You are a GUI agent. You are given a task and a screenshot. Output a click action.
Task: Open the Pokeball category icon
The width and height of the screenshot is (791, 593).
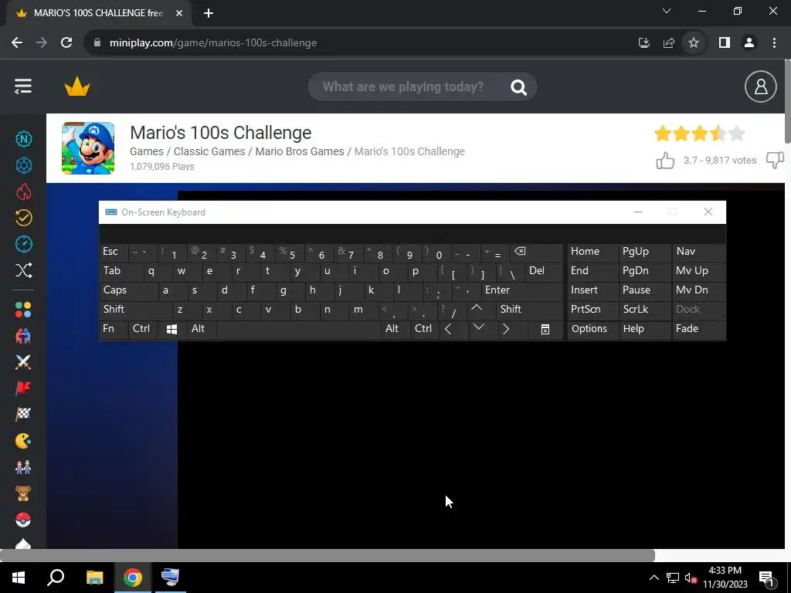pos(23,520)
